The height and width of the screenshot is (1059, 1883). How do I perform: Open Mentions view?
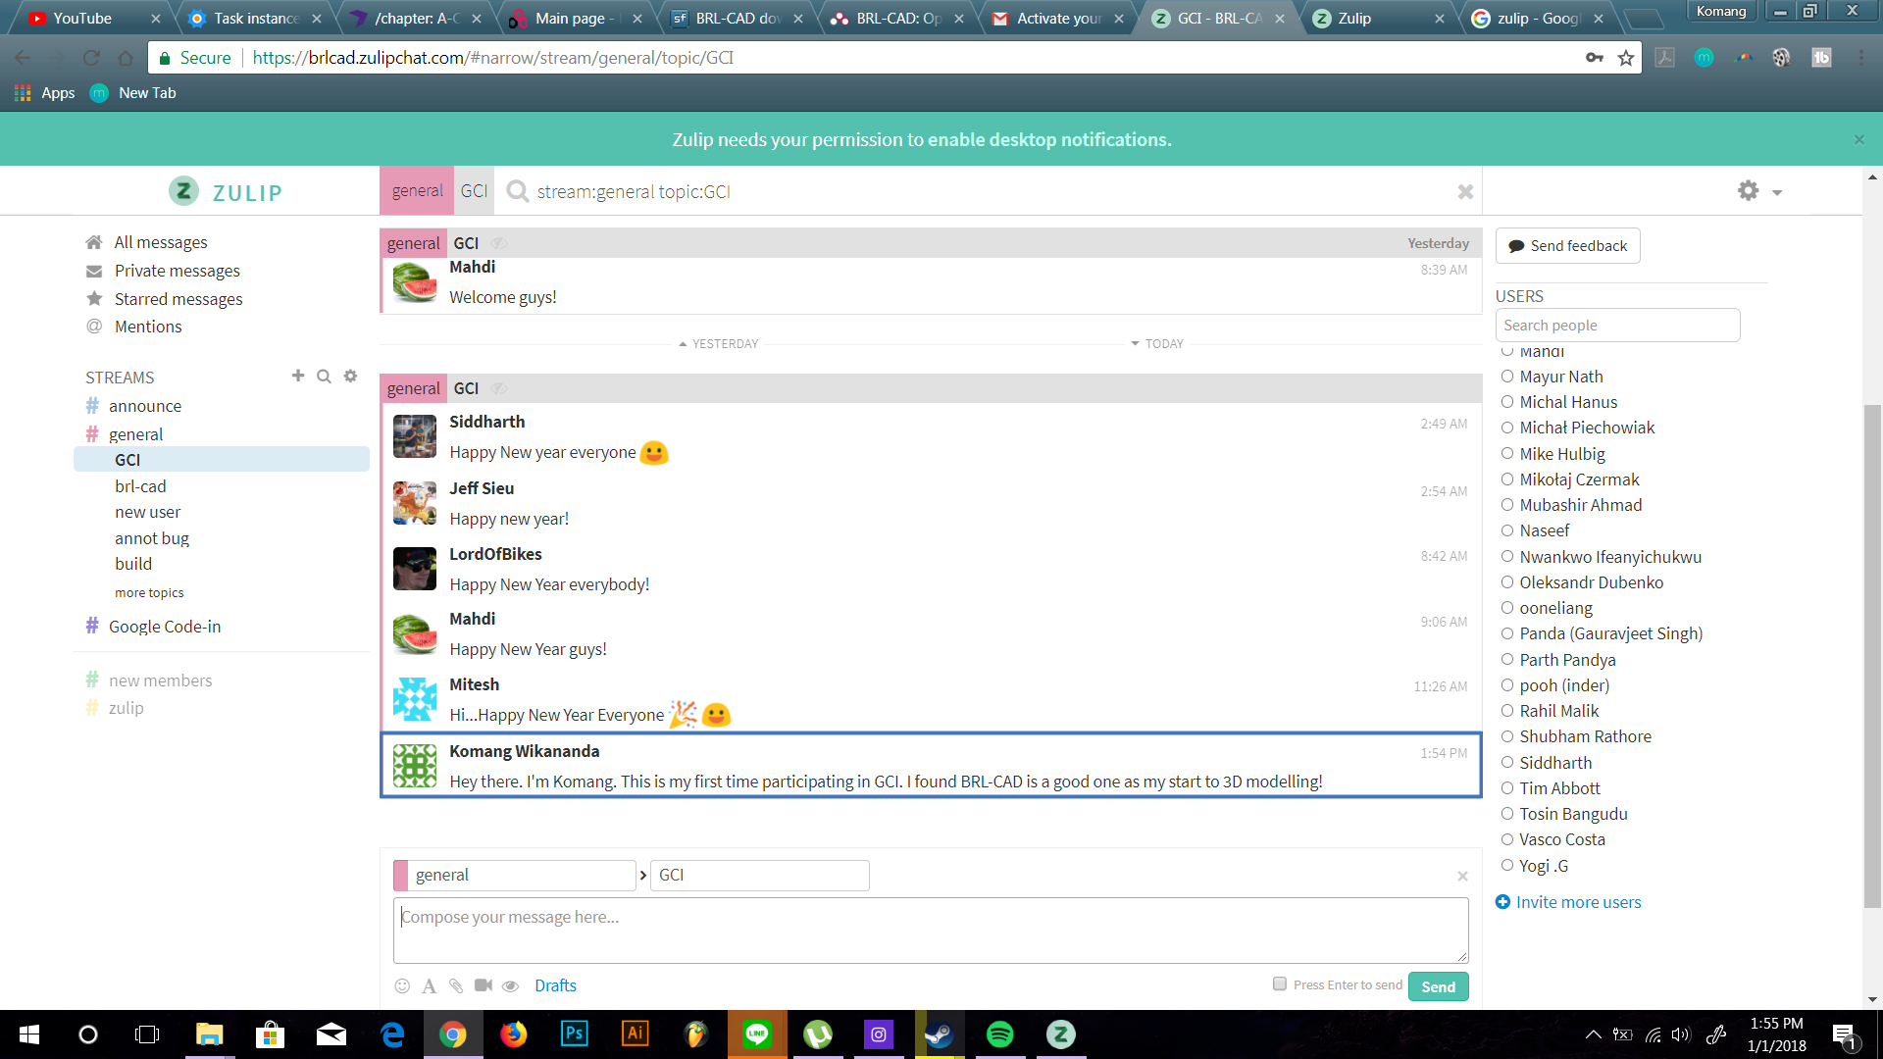coord(148,327)
